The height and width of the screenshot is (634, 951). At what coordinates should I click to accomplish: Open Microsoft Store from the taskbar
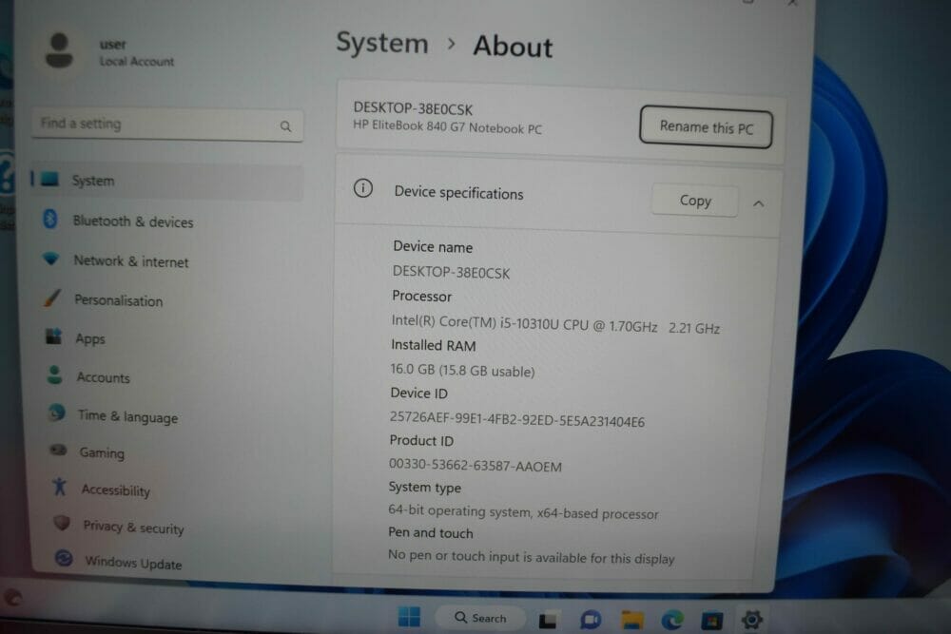pos(712,621)
